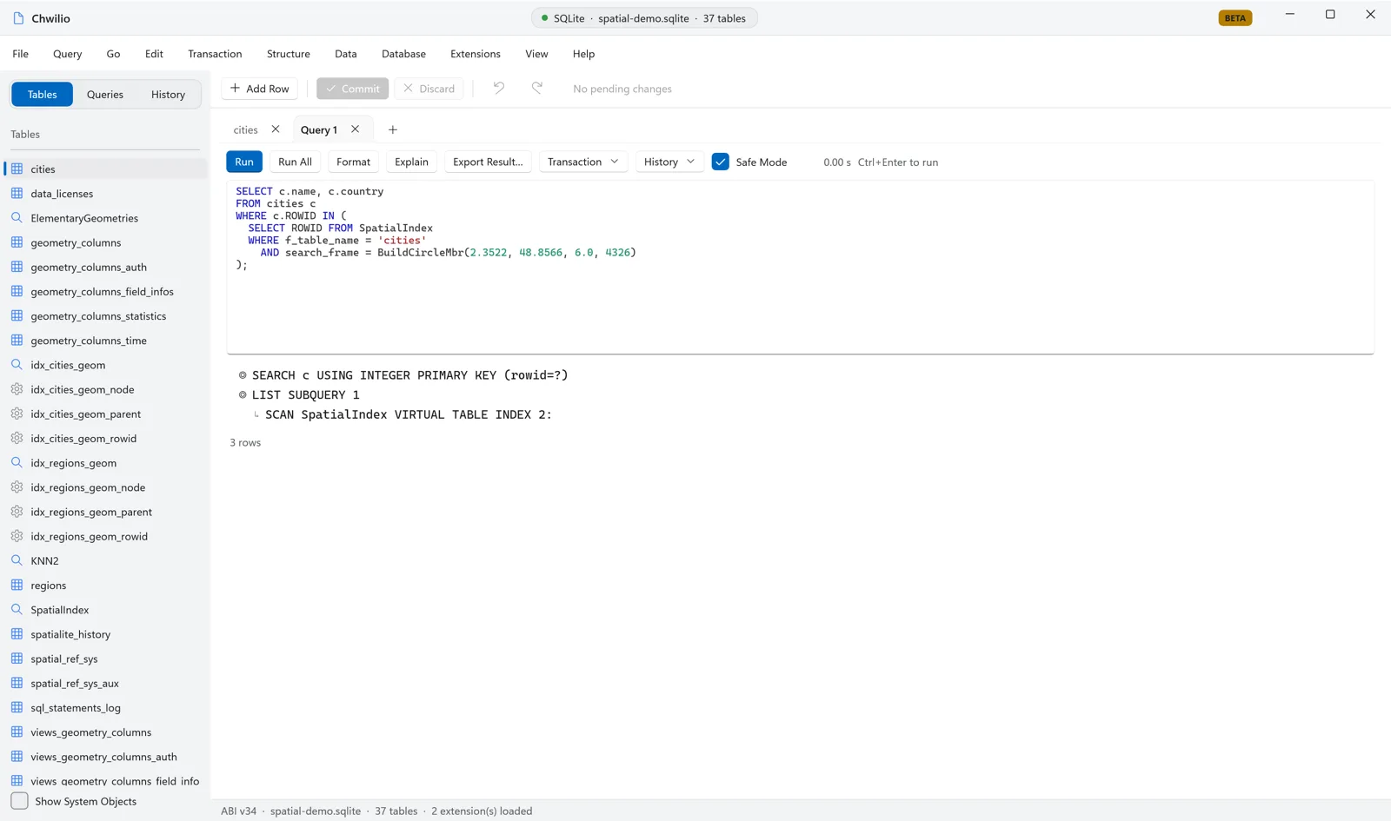Click the Explain button
This screenshot has height=821, width=1391.
[x=411, y=162]
